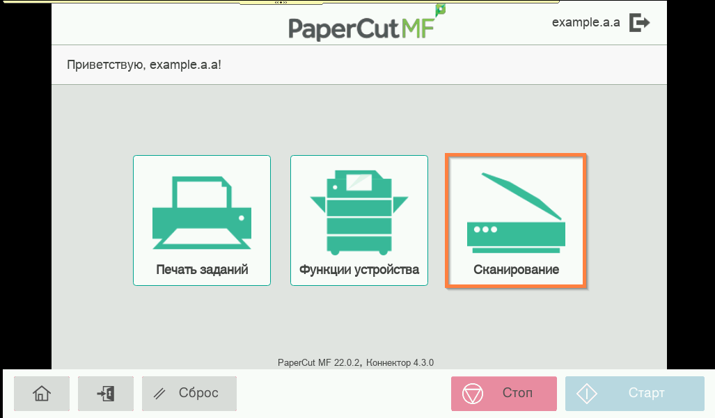
Task: Click the diamond start icon
Action: tap(587, 394)
